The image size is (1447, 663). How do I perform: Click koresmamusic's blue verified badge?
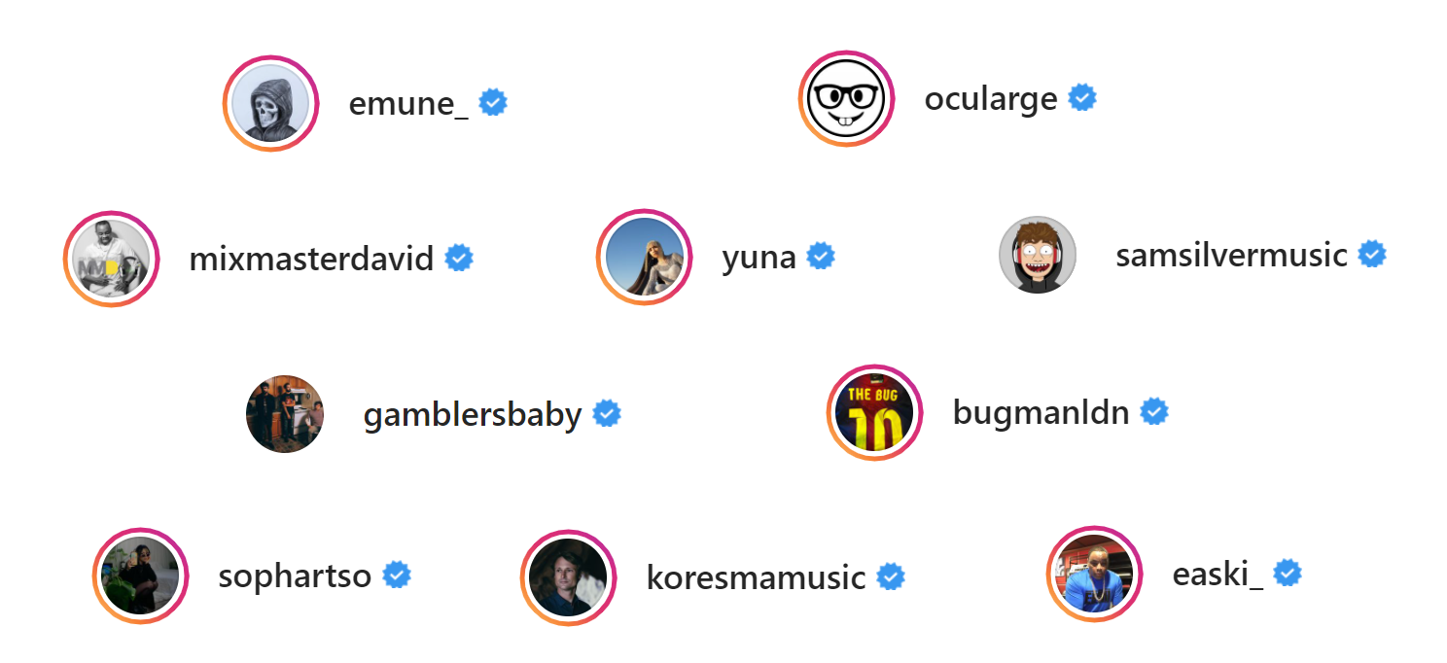coord(891,576)
